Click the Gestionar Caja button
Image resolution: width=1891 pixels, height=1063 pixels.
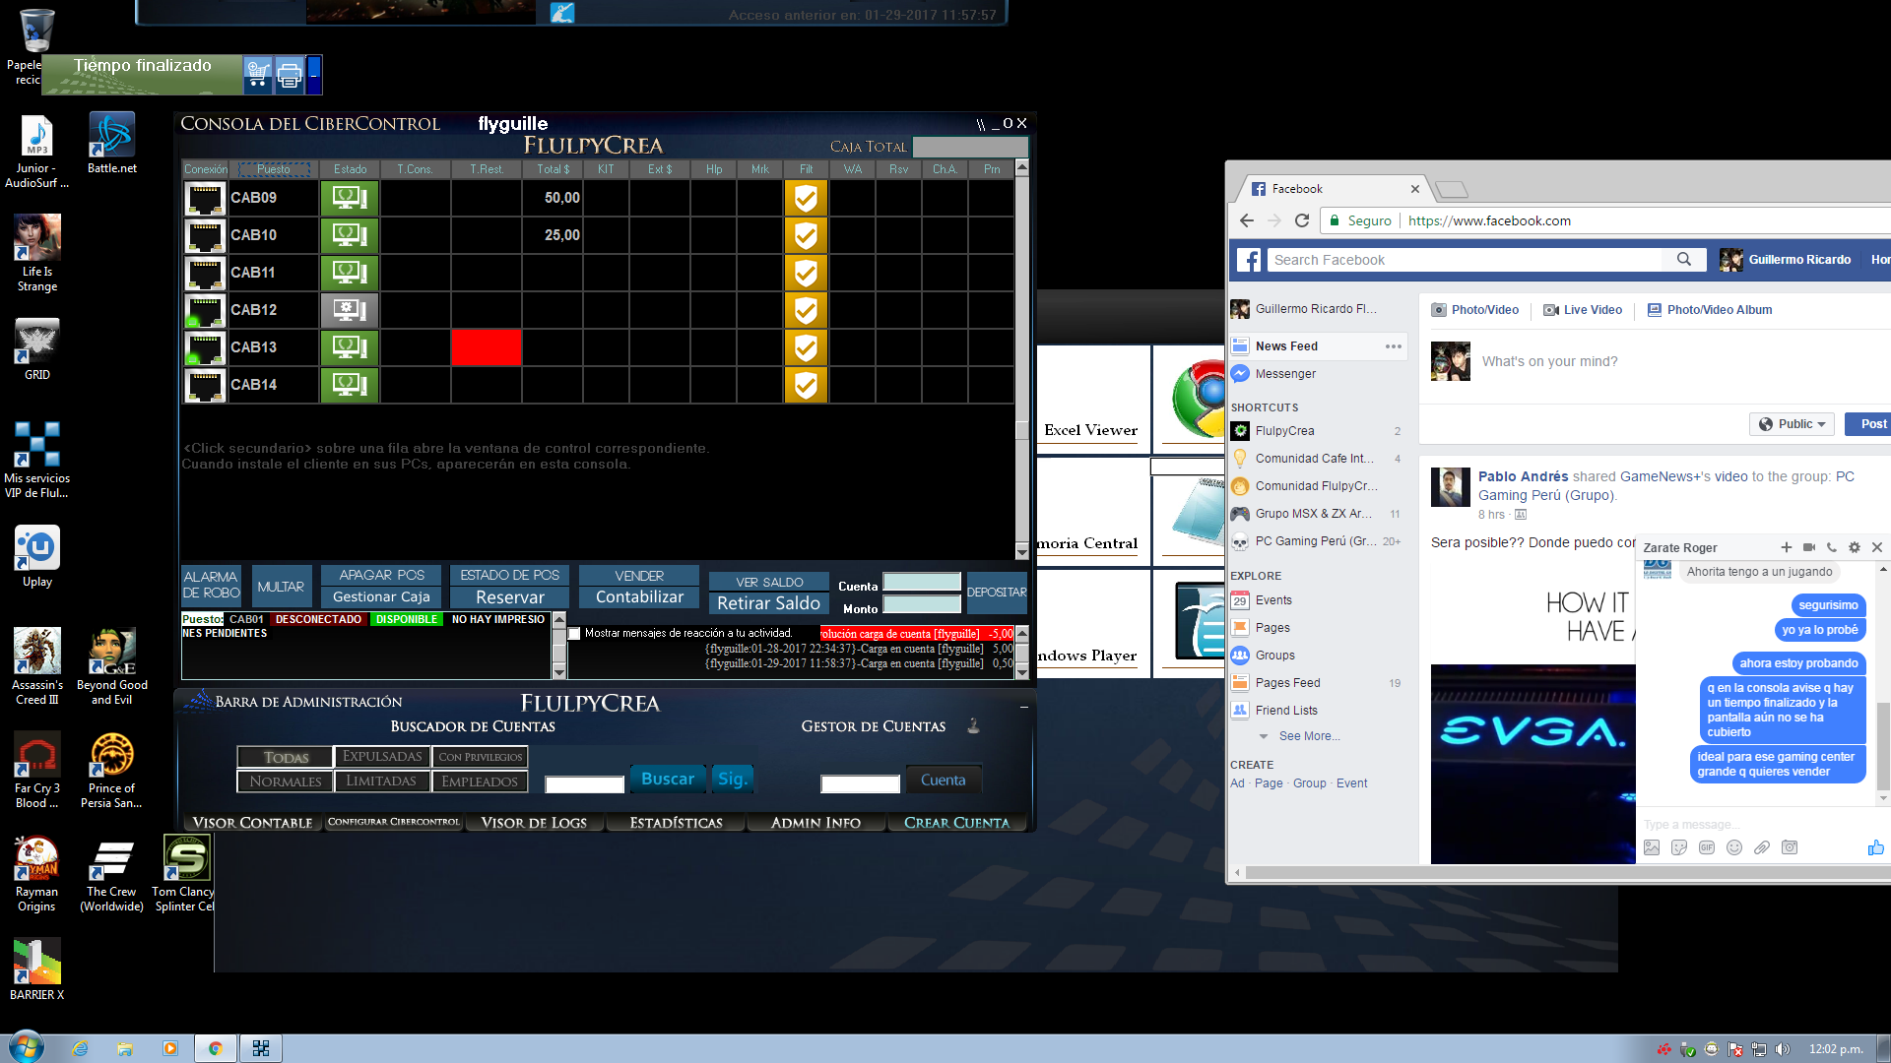pos(381,597)
